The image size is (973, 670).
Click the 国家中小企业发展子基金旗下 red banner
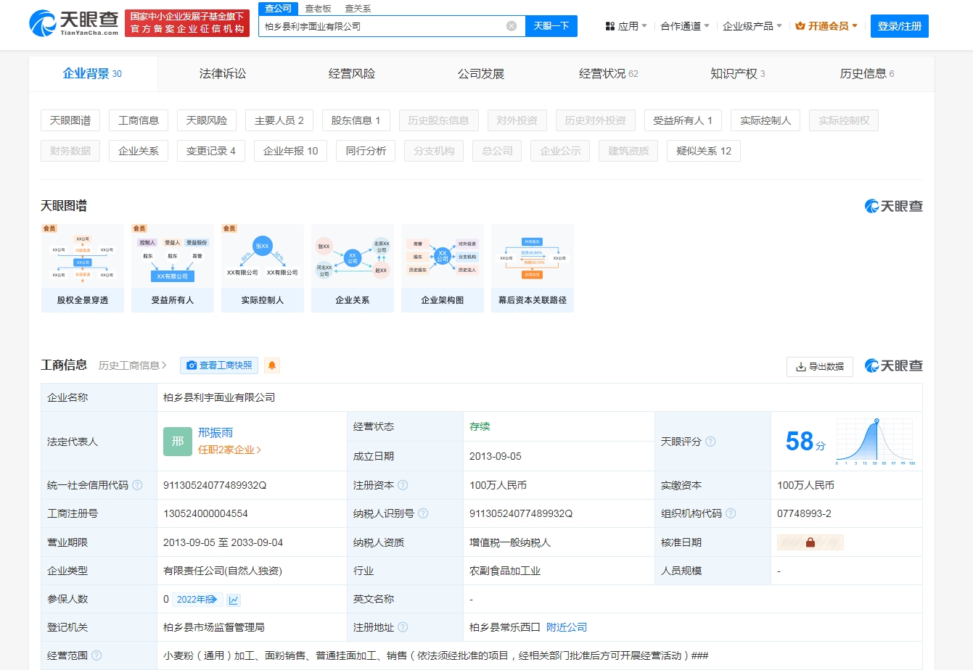[x=187, y=22]
